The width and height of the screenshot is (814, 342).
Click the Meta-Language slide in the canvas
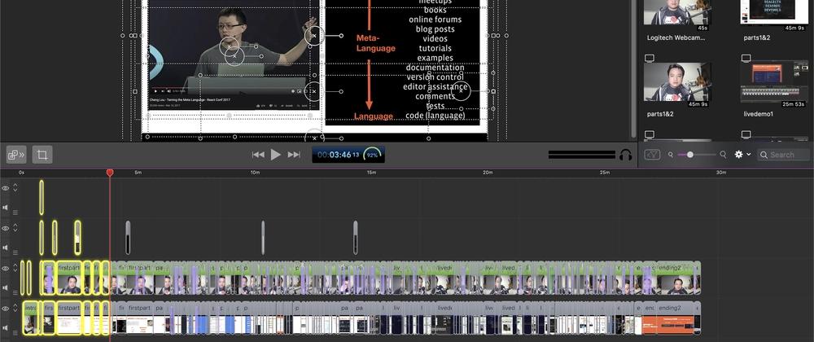coord(402,61)
